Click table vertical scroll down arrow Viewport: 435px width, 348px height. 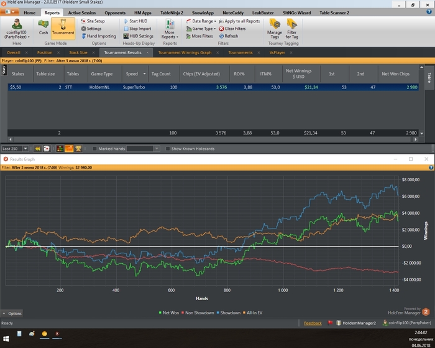point(422,133)
